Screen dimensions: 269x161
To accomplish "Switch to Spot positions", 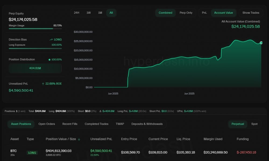I will (x=254, y=124).
